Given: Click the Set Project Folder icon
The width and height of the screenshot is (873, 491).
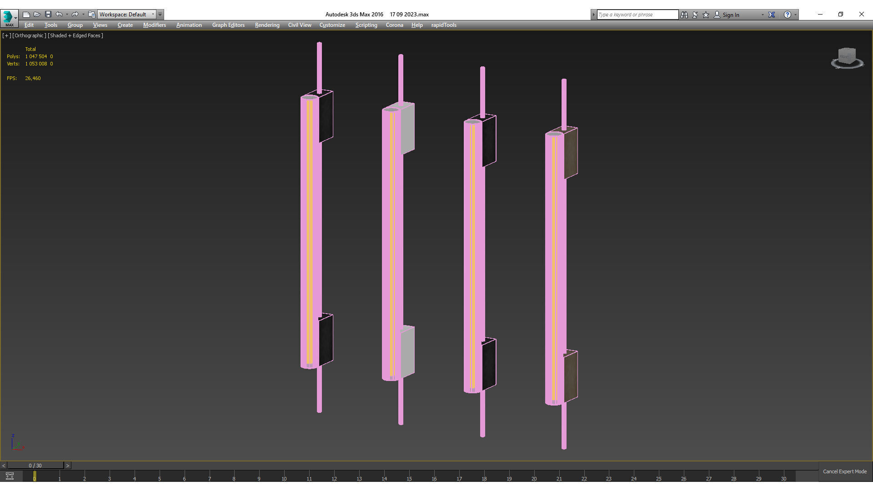Looking at the screenshot, I should tap(92, 15).
